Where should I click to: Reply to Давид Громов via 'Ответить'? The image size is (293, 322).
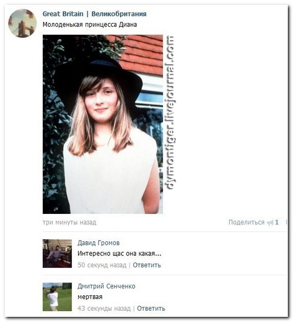147,265
